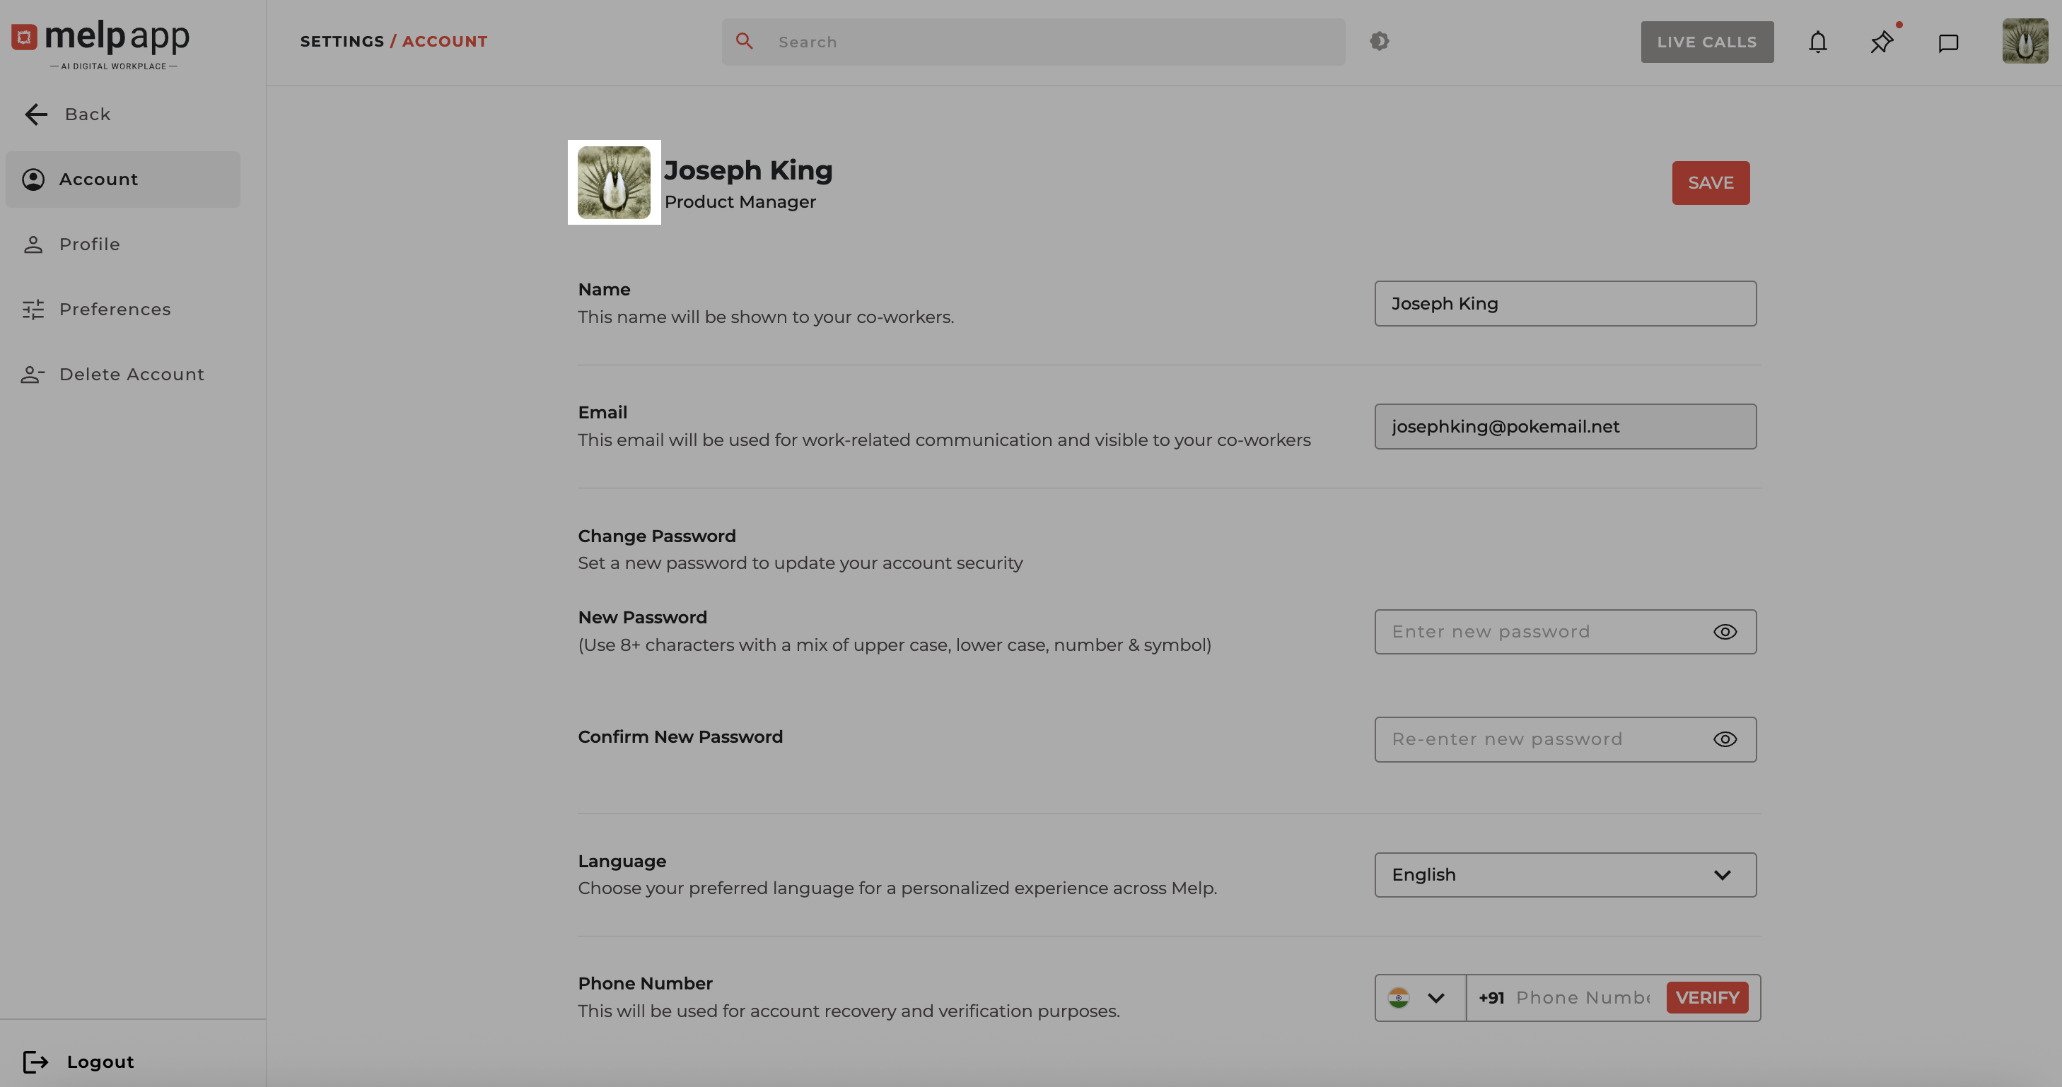This screenshot has width=2062, height=1087.
Task: Click the pinned items pin icon
Action: pyautogui.click(x=1881, y=42)
